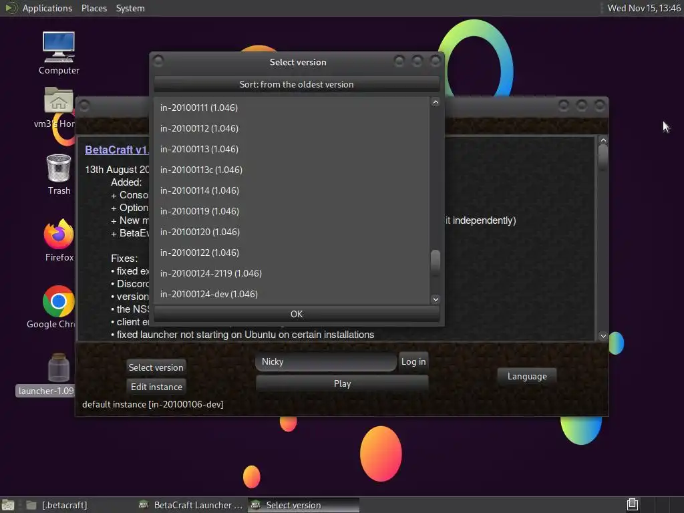
Task: Select version in-20100113c (1.046)
Action: point(291,170)
